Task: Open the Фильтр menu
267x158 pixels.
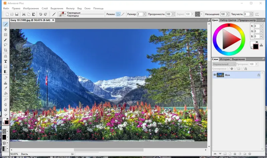Action: [70, 8]
